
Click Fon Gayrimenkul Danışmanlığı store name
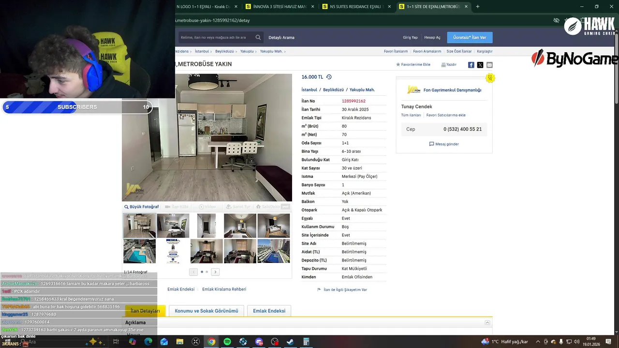[452, 90]
